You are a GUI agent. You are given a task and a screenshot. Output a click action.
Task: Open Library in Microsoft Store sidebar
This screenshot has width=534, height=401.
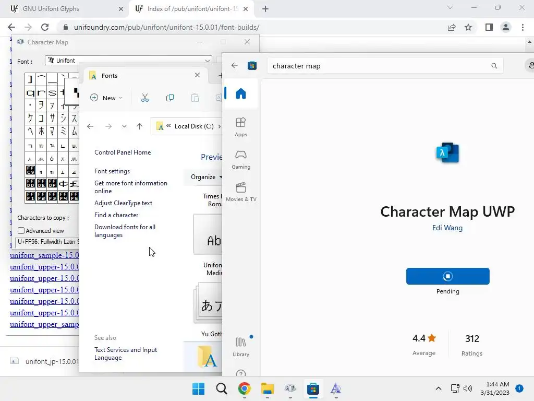241,347
